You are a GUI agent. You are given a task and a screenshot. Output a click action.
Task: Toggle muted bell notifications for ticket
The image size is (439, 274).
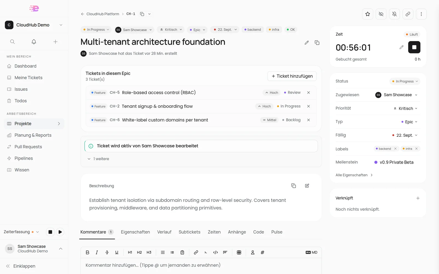pos(395,14)
